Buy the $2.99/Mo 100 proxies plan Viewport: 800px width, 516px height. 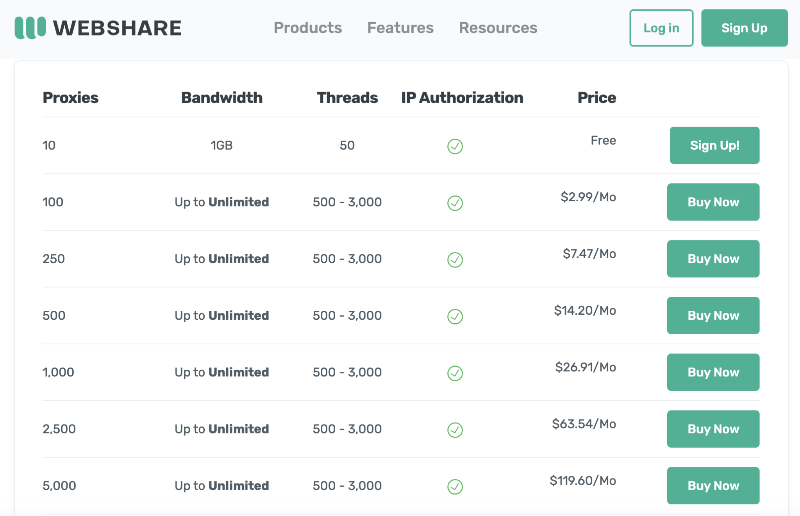pos(713,202)
